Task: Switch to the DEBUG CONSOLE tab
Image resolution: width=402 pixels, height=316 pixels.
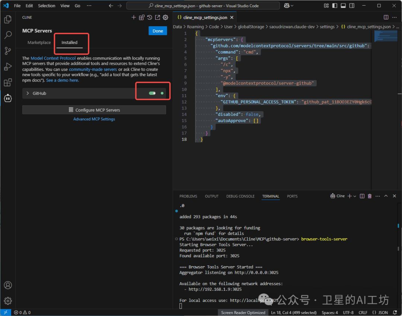Action: [x=240, y=196]
